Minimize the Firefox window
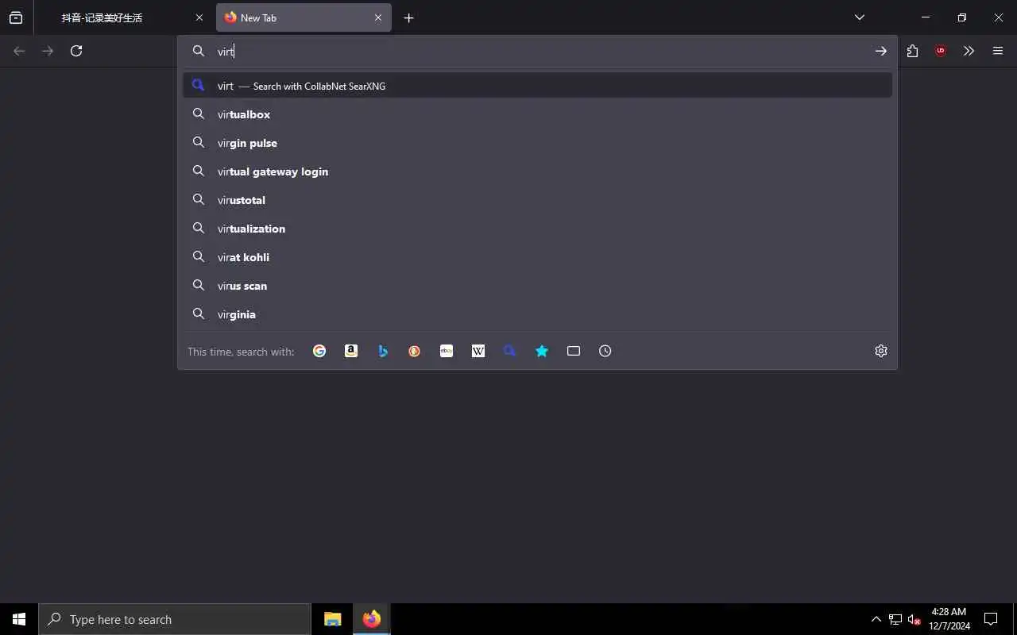Image resolution: width=1017 pixels, height=635 pixels. pos(926,17)
